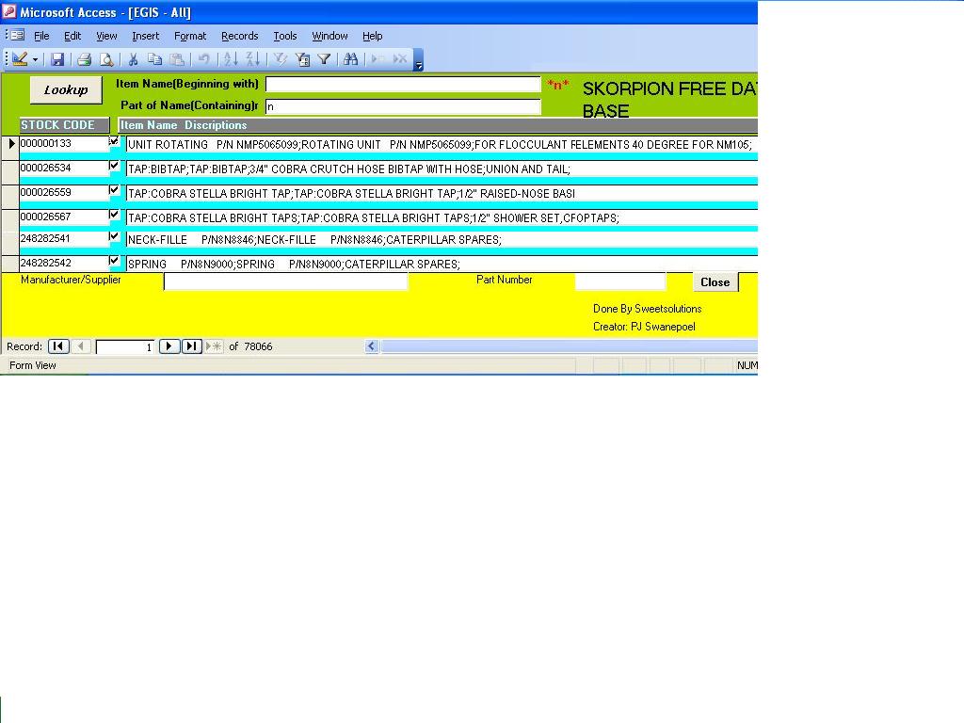The height and width of the screenshot is (723, 964).
Task: Click the Manufacturer/Supplier input field
Action: click(286, 281)
